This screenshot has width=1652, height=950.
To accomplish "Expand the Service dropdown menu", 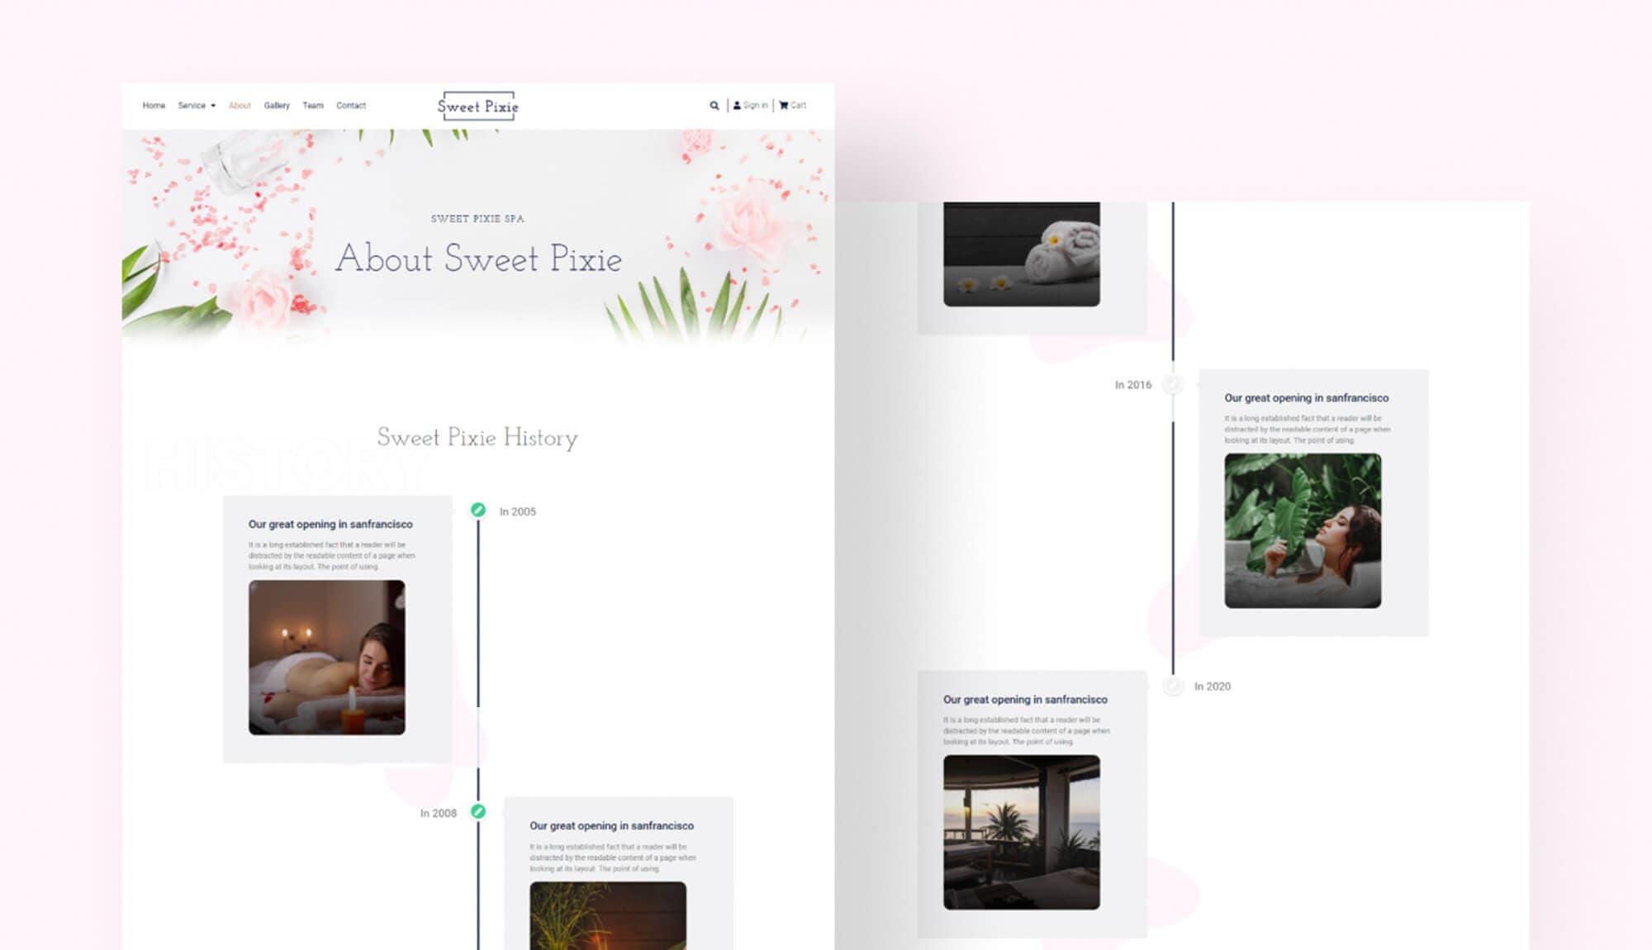I will pyautogui.click(x=197, y=106).
